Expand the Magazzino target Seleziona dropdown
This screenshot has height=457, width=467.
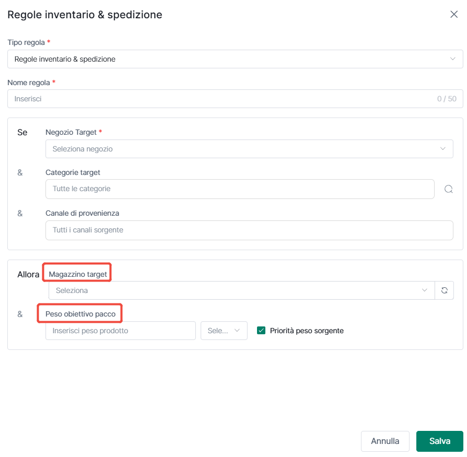coord(241,290)
